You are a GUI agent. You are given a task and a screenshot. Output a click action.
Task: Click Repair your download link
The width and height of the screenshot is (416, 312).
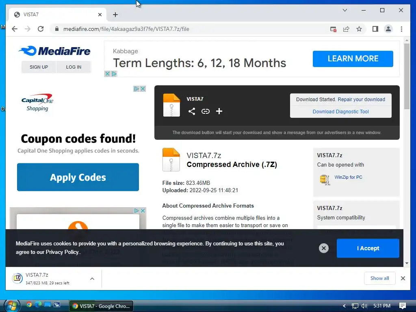(361, 100)
